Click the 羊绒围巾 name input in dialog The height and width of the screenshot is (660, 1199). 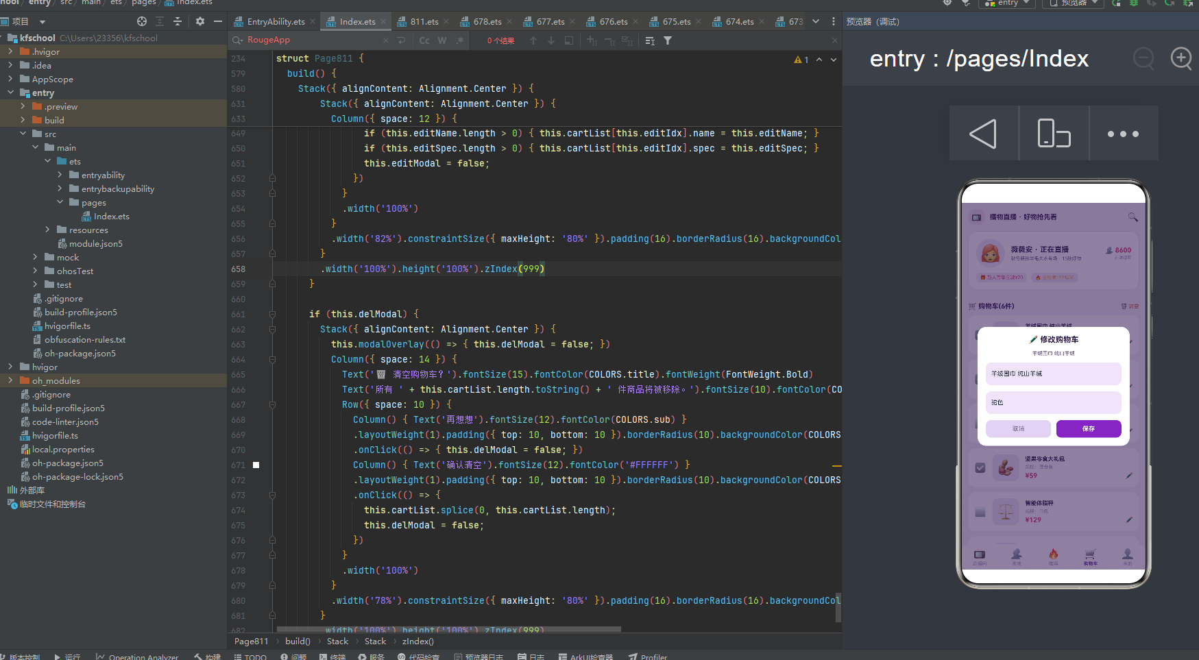tap(1053, 374)
